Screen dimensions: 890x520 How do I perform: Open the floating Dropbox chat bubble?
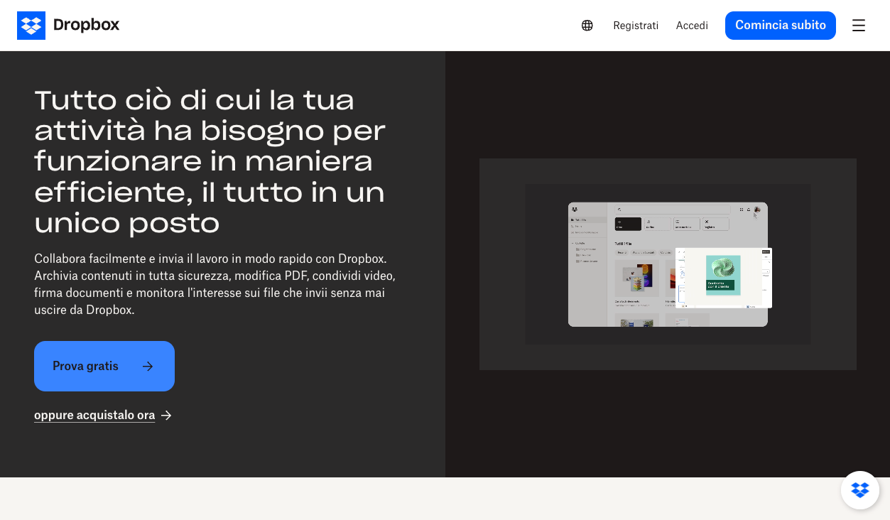pyautogui.click(x=860, y=490)
